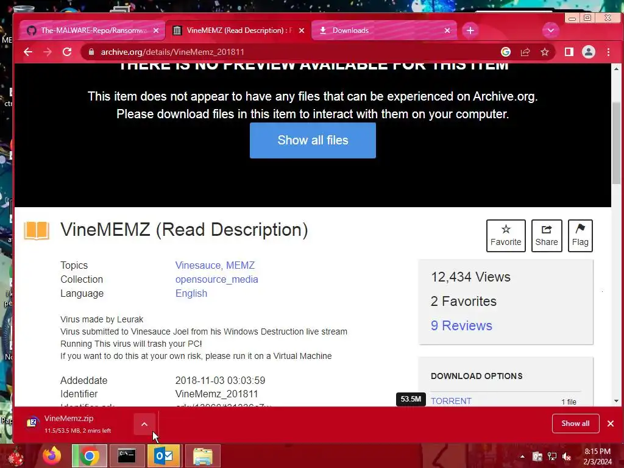Open the Chrome profile avatar

tap(589, 52)
